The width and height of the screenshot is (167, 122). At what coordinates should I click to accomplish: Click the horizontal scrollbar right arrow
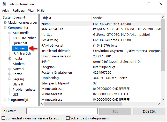pyautogui.click(x=159, y=103)
